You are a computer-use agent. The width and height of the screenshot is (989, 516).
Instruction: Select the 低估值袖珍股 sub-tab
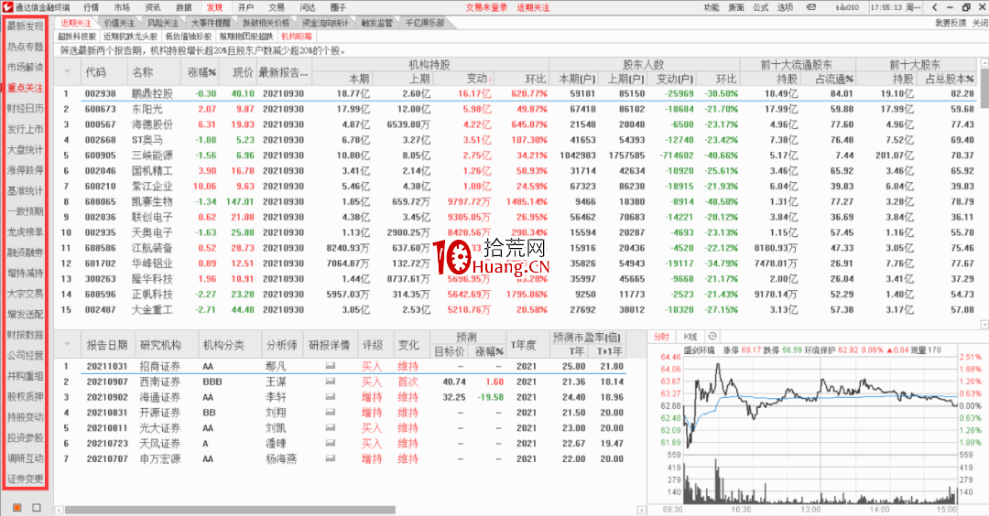[190, 37]
